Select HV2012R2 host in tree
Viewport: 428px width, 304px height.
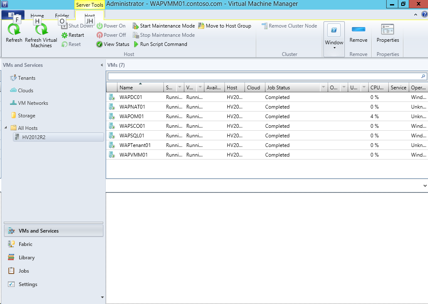click(59, 137)
